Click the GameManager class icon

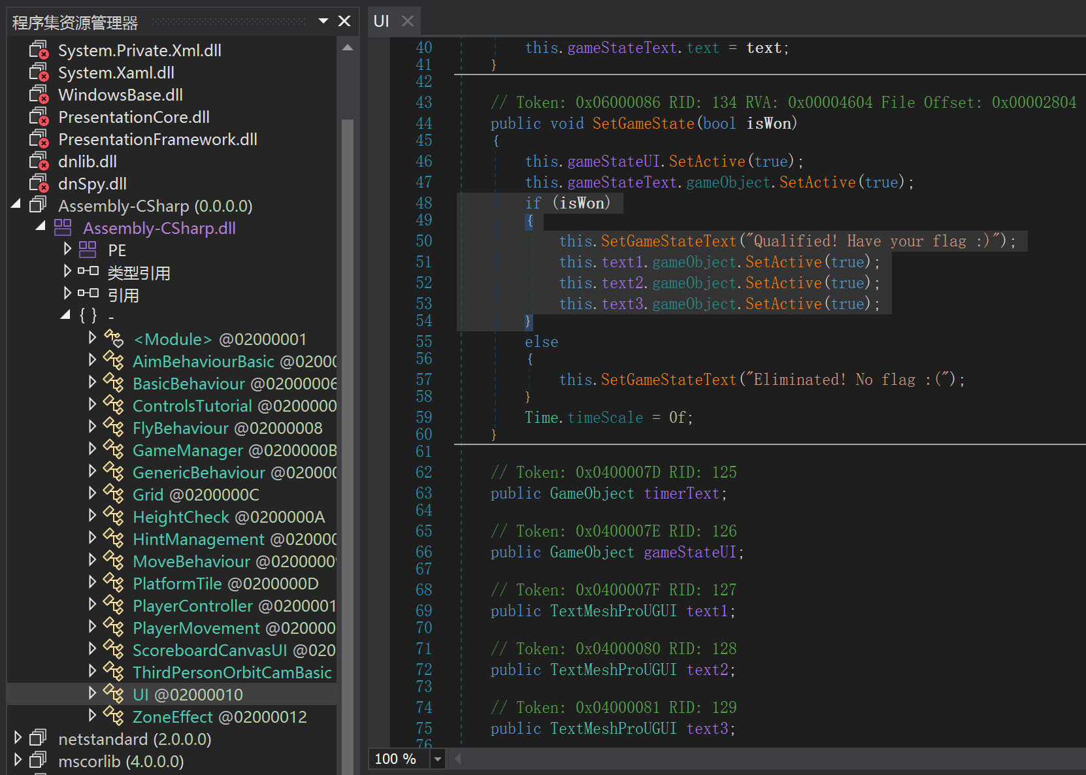114,450
